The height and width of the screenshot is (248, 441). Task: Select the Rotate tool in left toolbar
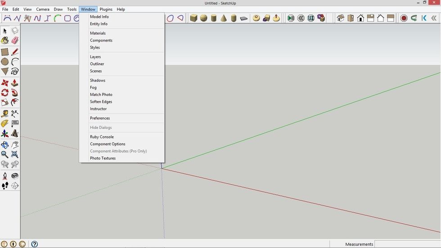coord(5,93)
